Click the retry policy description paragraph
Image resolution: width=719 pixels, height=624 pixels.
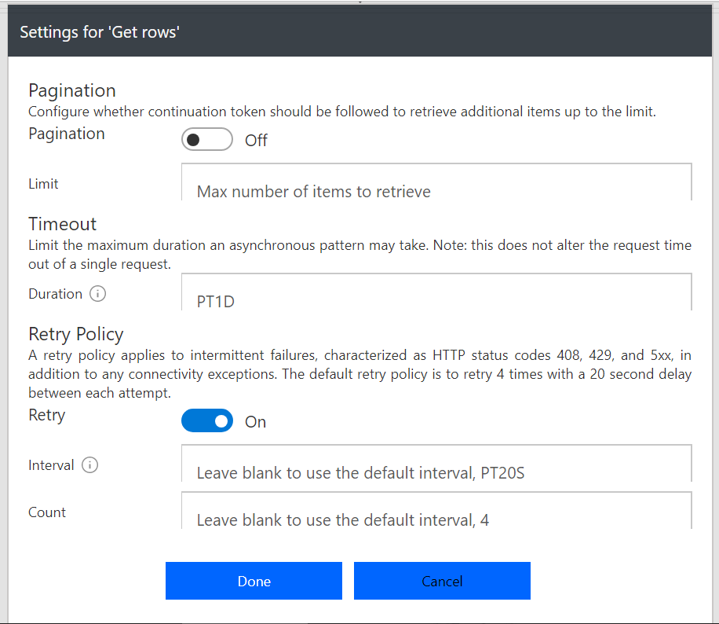click(359, 374)
